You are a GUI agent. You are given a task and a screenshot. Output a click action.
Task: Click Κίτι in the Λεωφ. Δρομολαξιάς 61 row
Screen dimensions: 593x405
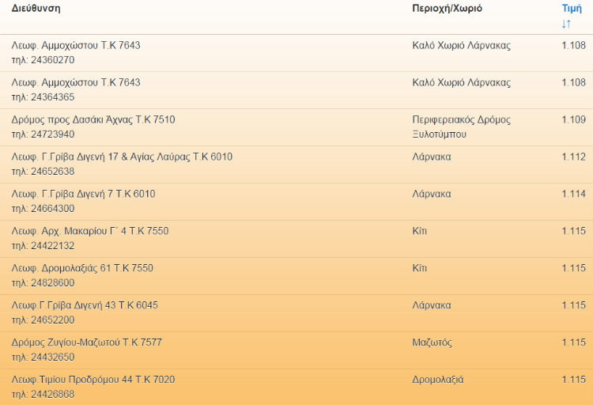point(419,268)
